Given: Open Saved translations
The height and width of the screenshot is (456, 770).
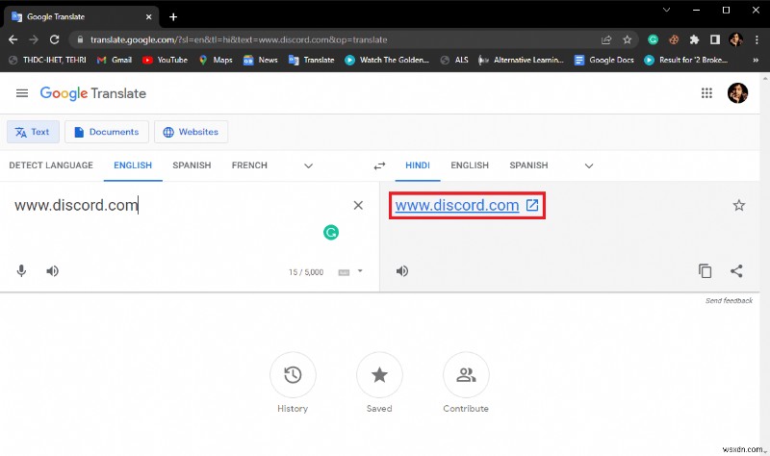Looking at the screenshot, I should pos(379,375).
